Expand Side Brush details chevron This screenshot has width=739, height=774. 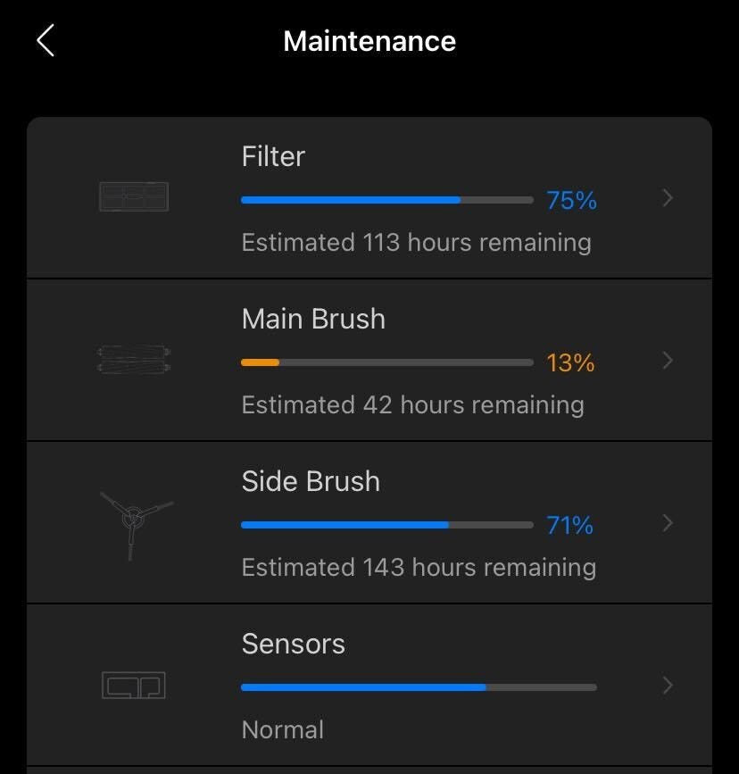(x=668, y=523)
